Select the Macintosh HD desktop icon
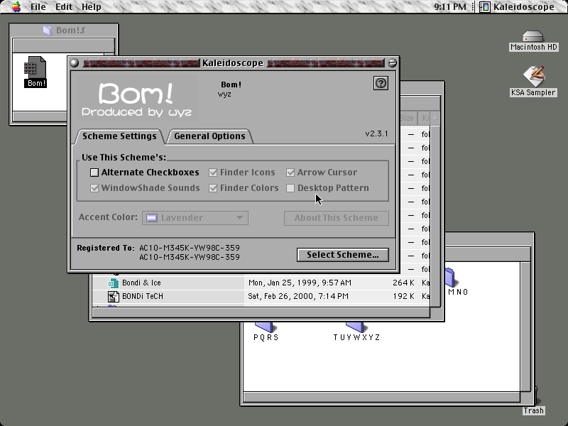Screen dimensions: 568x426 tap(533, 41)
